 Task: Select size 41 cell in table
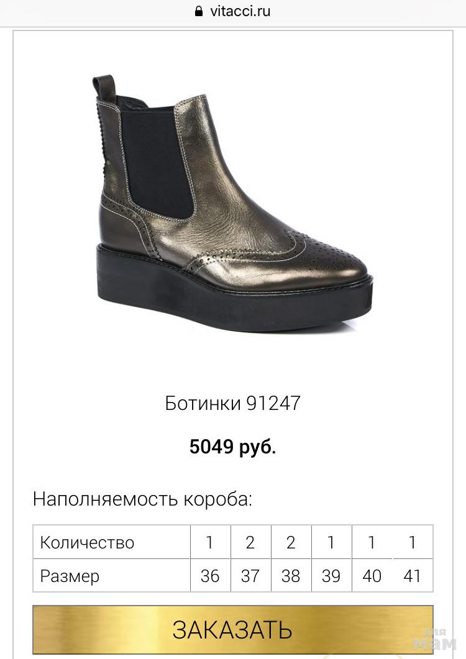point(412,576)
